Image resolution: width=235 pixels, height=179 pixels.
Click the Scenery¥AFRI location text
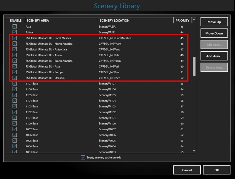pos(107,32)
